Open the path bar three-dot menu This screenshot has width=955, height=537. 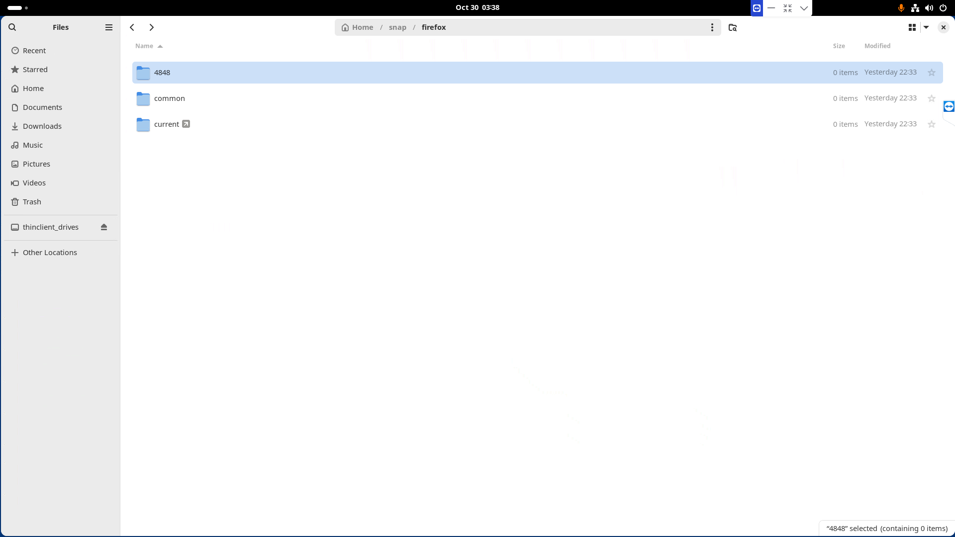[x=712, y=27]
